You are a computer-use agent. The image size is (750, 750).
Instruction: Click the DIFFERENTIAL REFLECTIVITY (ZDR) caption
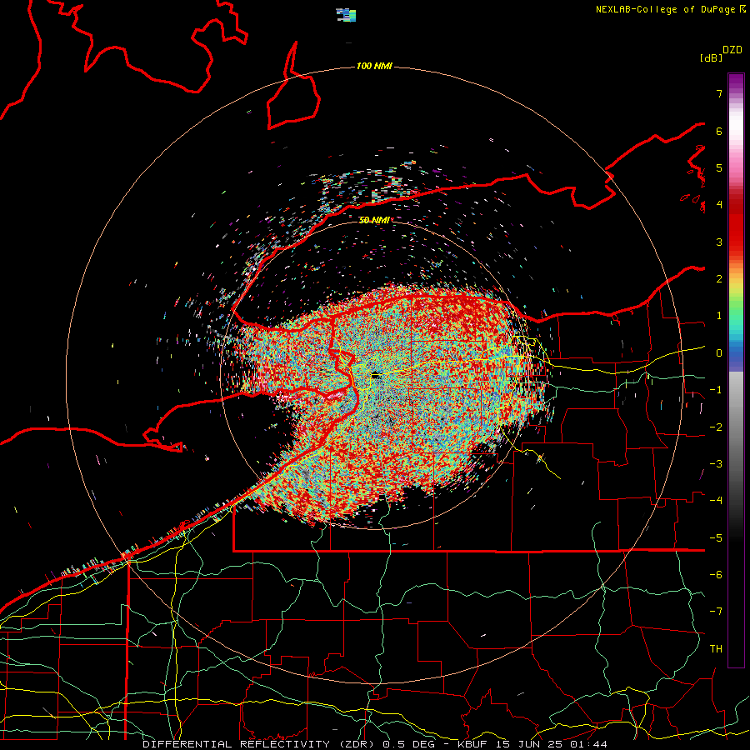tap(260, 744)
